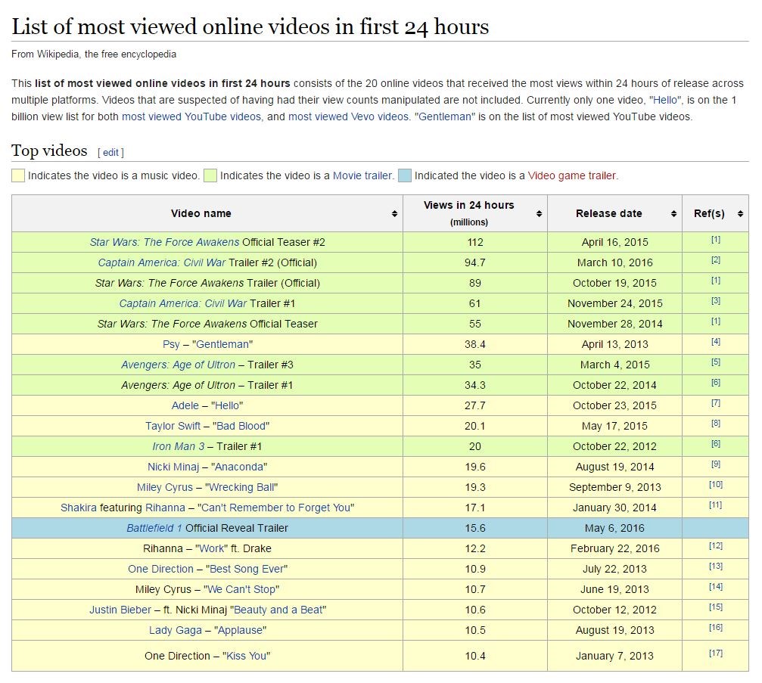The height and width of the screenshot is (683, 762).
Task: Click Nicki Minaj link in the Anaconda row
Action: point(173,467)
